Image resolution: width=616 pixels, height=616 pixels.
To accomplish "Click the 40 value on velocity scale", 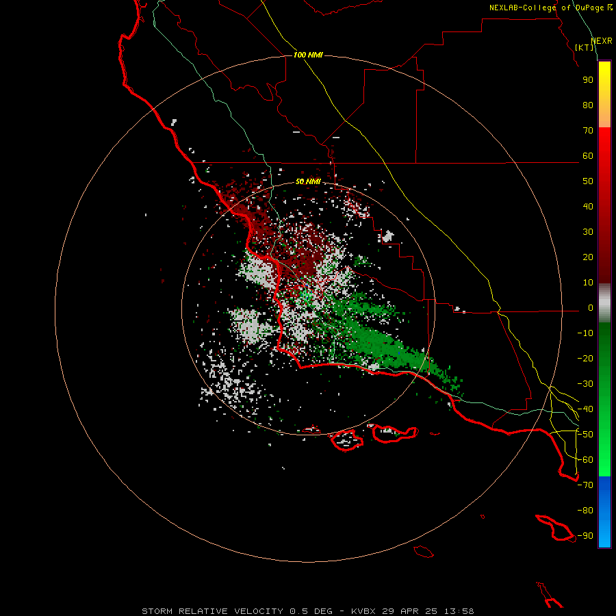I will coord(588,207).
